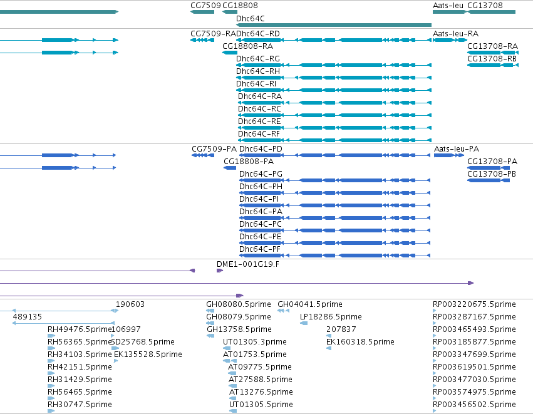This screenshot has width=533, height=414.
Task: Click the RH49476.5prime EST label
Action: click(80, 329)
